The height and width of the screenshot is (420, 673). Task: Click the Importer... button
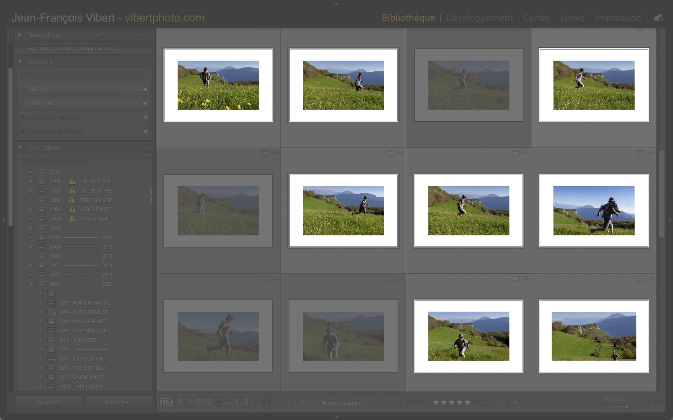[49, 402]
